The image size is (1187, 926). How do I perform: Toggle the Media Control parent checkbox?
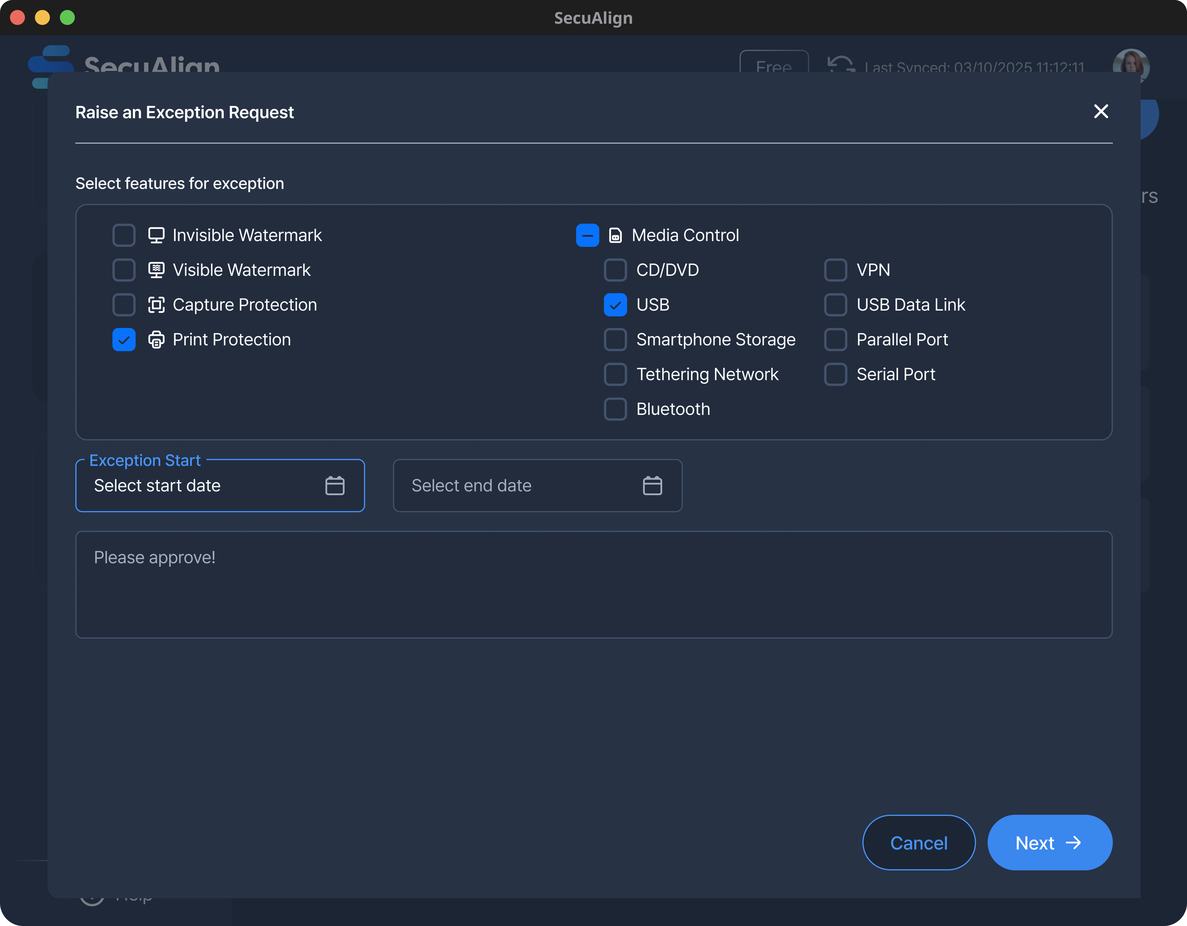point(587,235)
